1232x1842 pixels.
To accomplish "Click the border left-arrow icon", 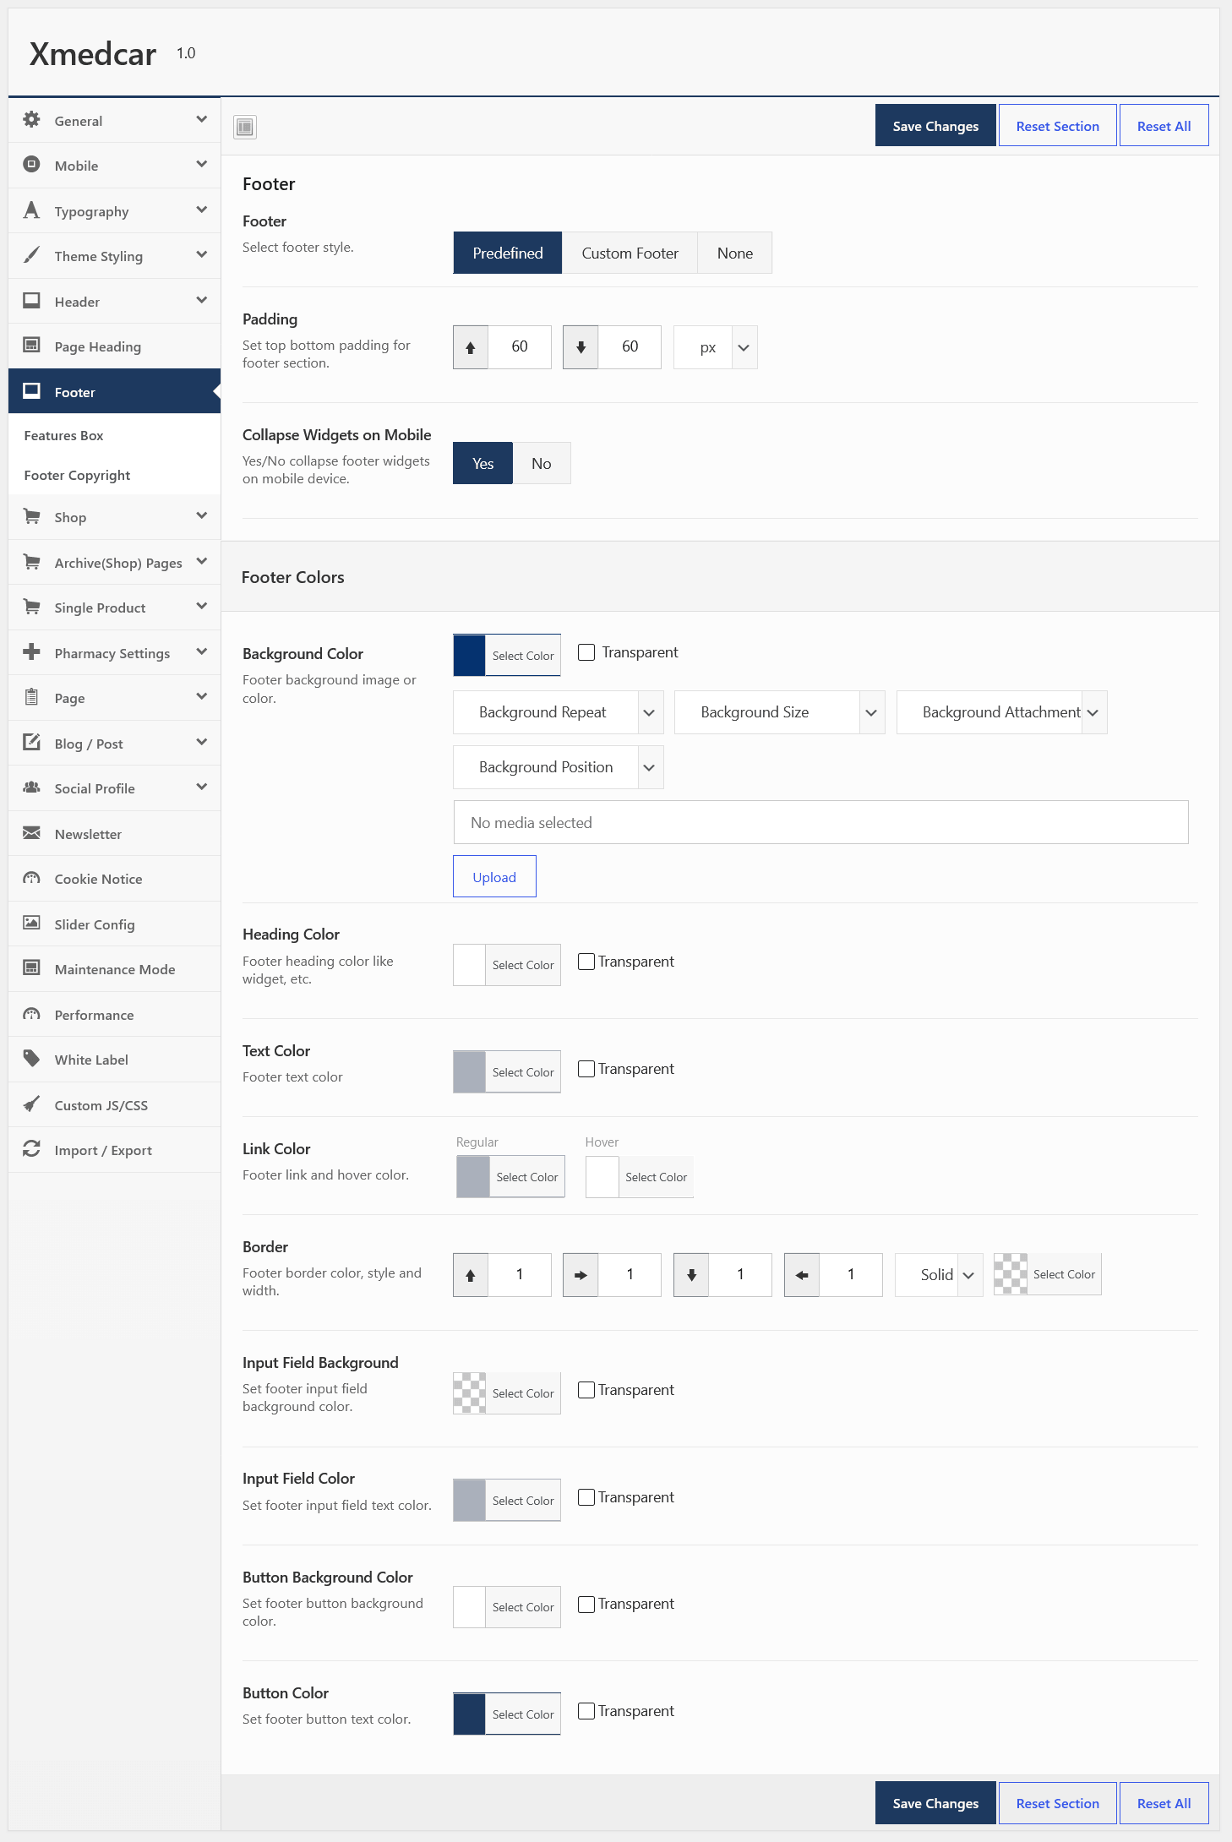I will 802,1275.
